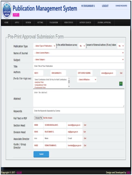132x175 pixels.
Task: Click the Division Head email field
Action: click(x=75, y=132)
